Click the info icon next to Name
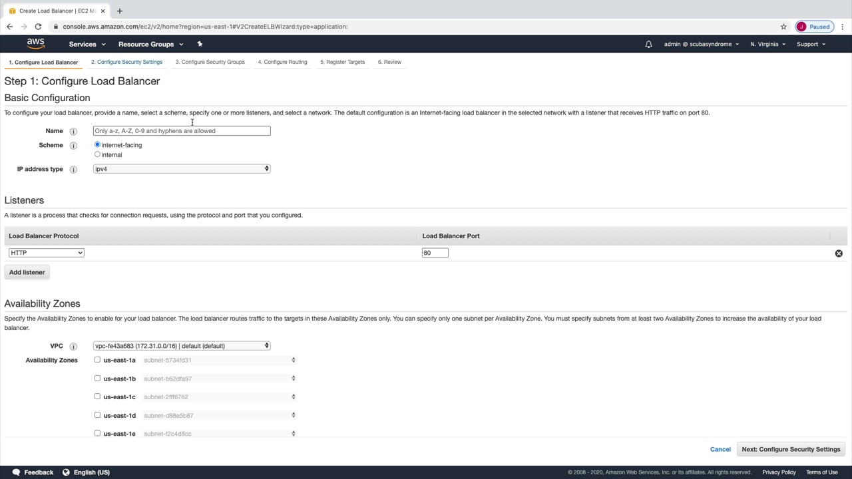The height and width of the screenshot is (479, 852). point(73,131)
